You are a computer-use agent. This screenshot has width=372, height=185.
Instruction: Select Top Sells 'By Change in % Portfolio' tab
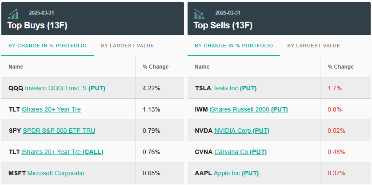(234, 46)
